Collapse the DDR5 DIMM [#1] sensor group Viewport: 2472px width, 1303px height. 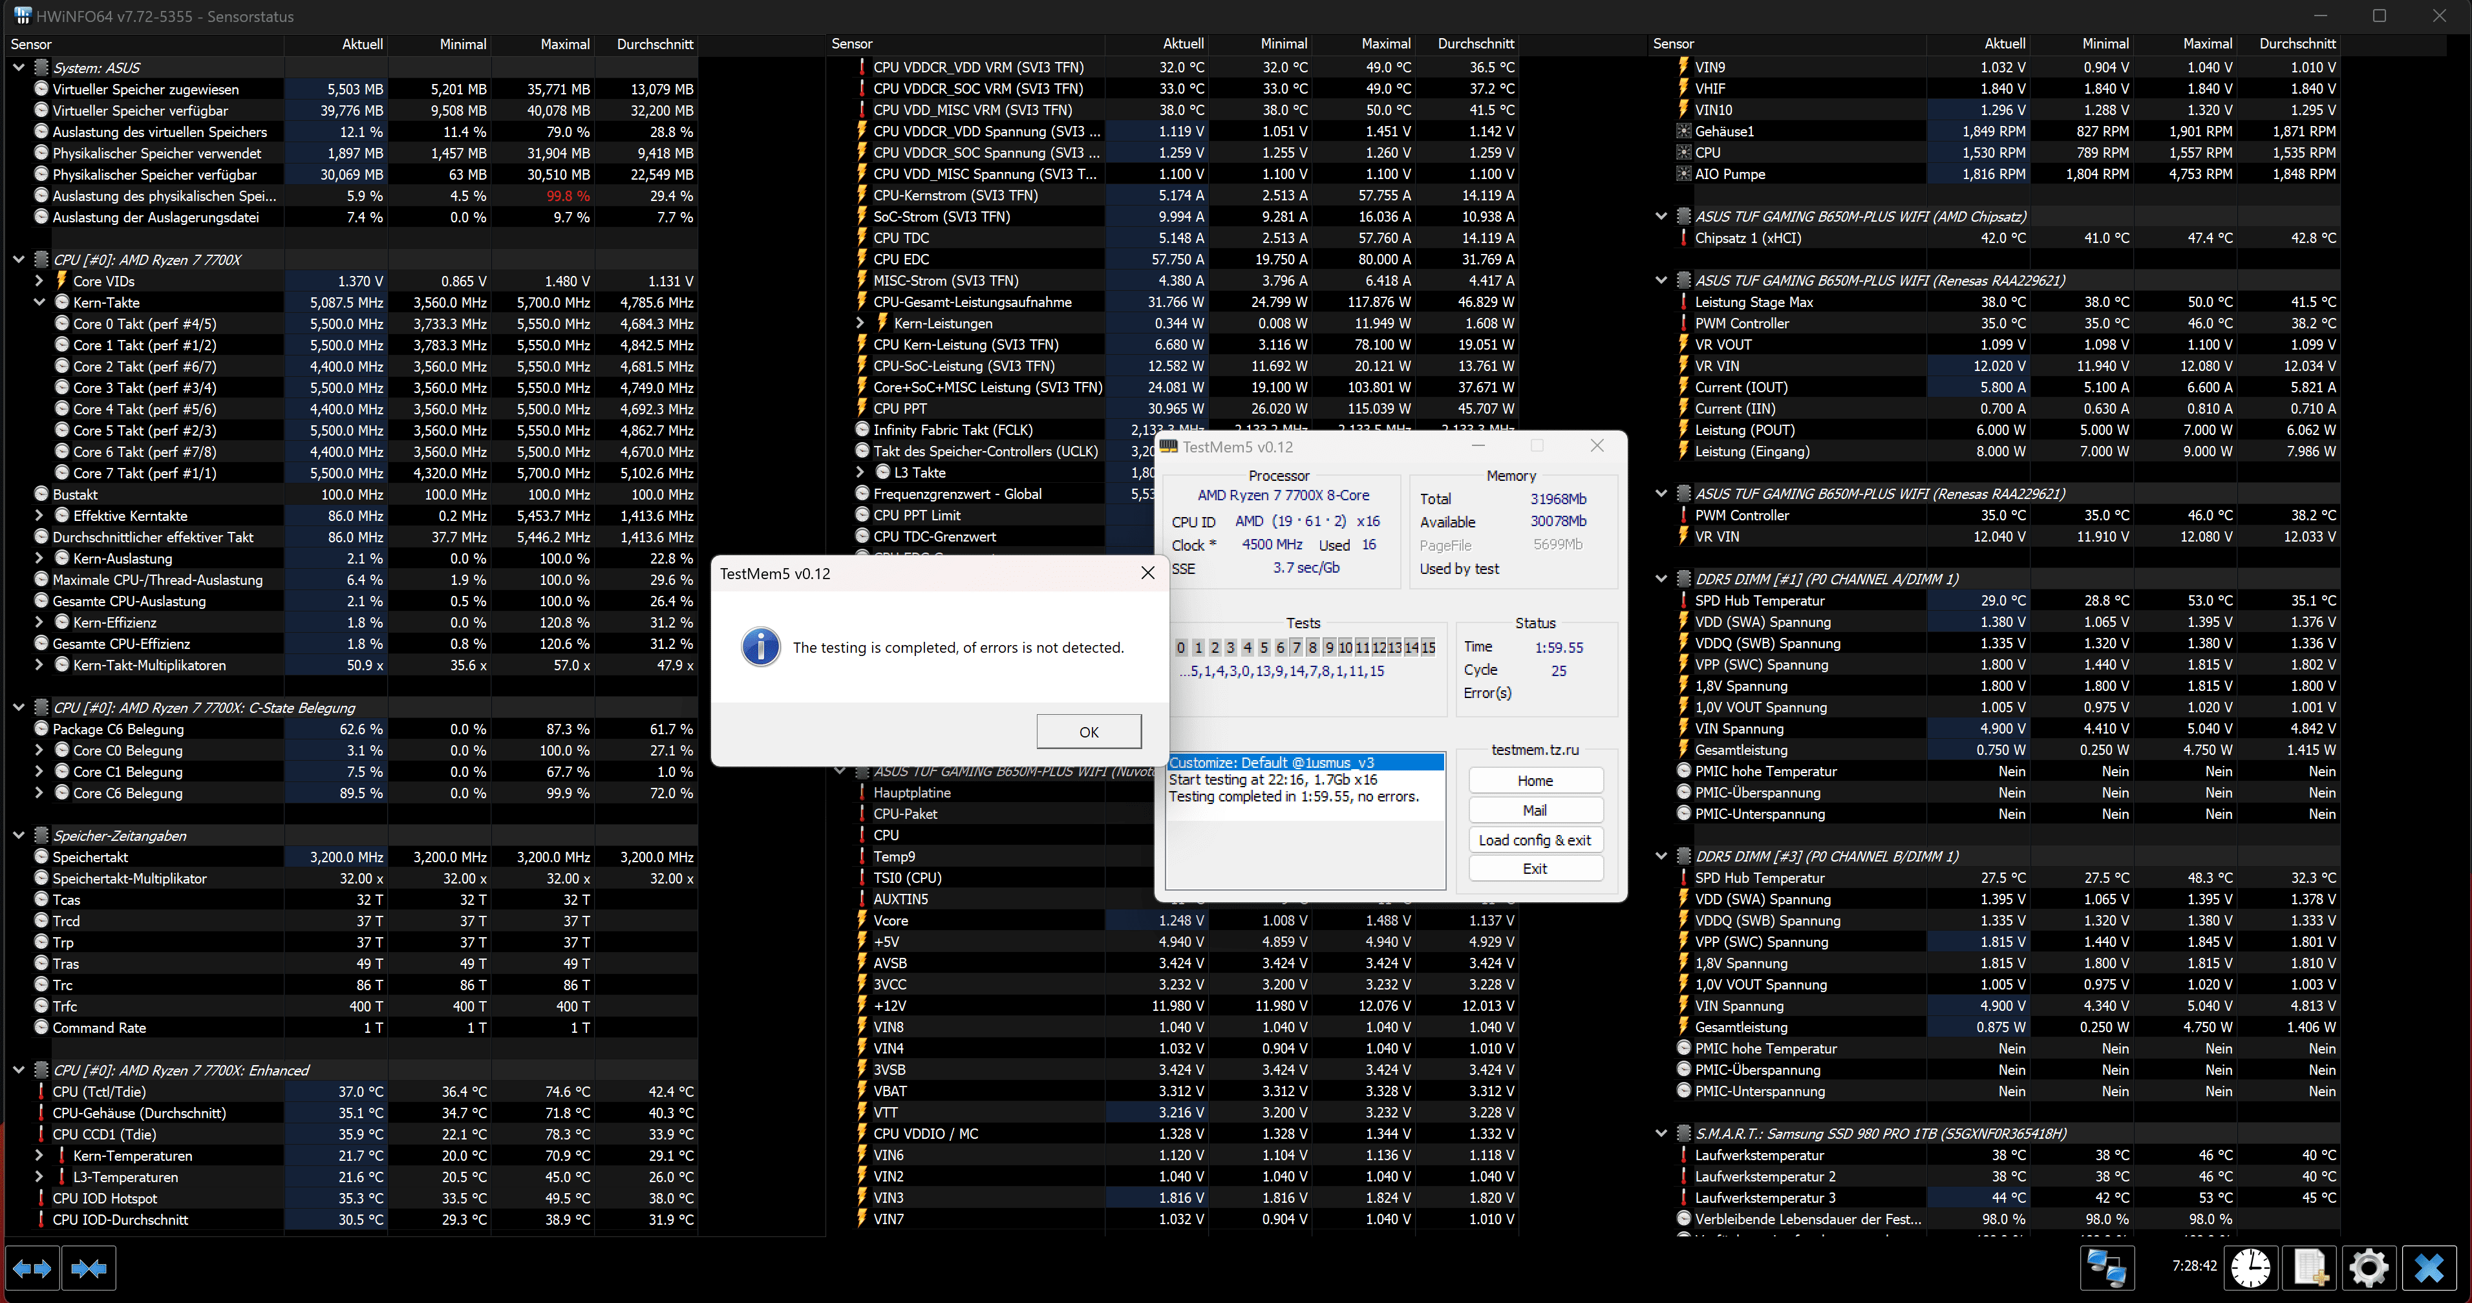click(1661, 578)
